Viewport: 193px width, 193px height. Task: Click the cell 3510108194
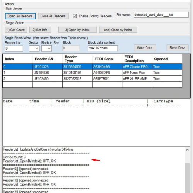coord(77,73)
